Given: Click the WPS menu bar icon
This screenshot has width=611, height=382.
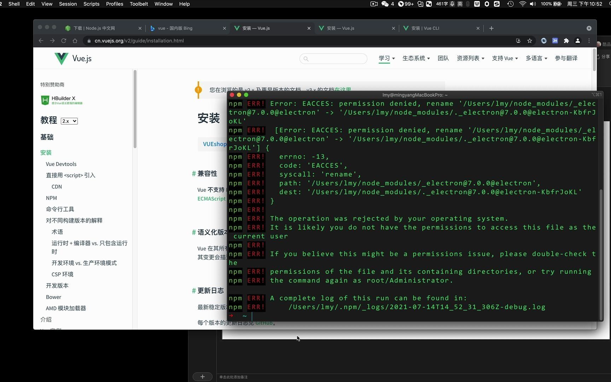Looking at the screenshot, I should (x=477, y=4).
